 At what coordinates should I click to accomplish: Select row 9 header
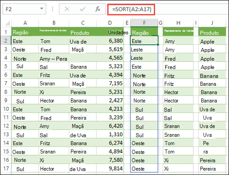point(6,100)
